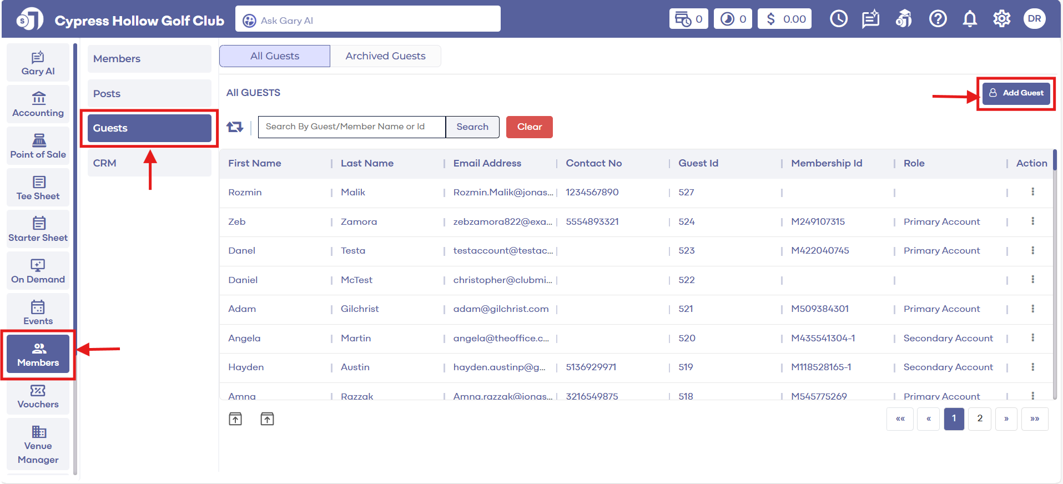Go to page 2 of guests
This screenshot has width=1063, height=484.
980,419
